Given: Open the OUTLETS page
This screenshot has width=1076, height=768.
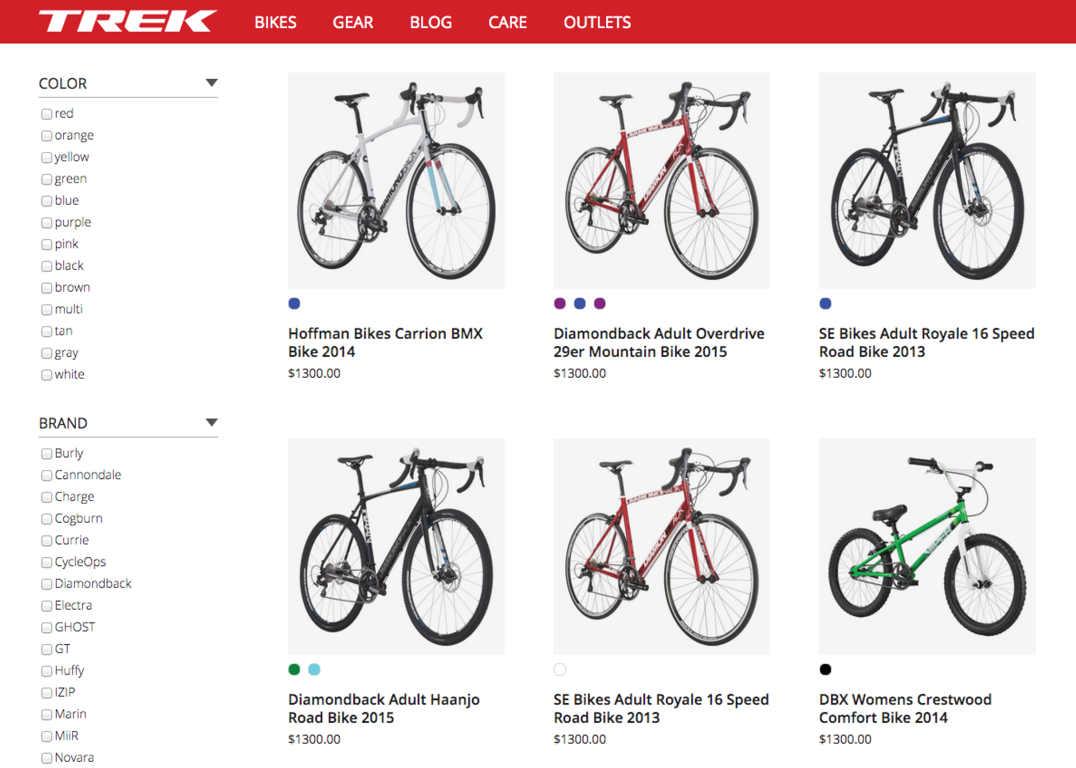Looking at the screenshot, I should [597, 23].
